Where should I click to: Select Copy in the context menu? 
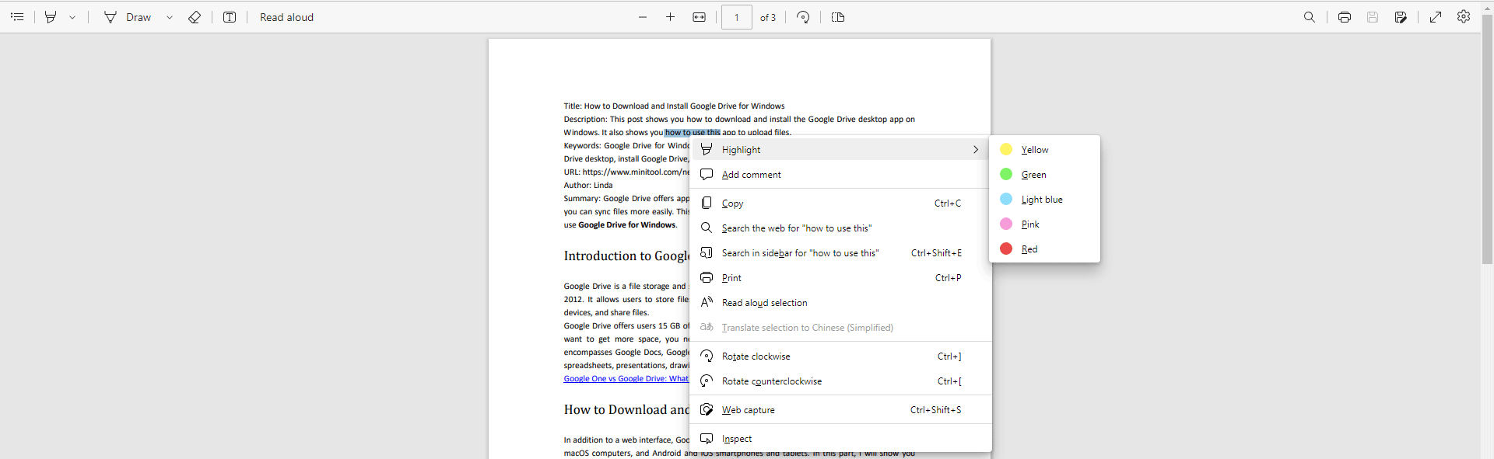840,203
